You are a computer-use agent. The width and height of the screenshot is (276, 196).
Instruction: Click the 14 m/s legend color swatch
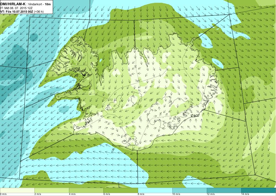pos(259,190)
